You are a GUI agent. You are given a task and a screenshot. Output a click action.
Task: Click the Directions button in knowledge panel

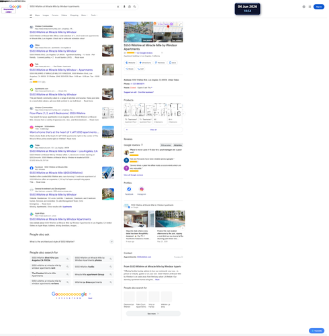145,62
